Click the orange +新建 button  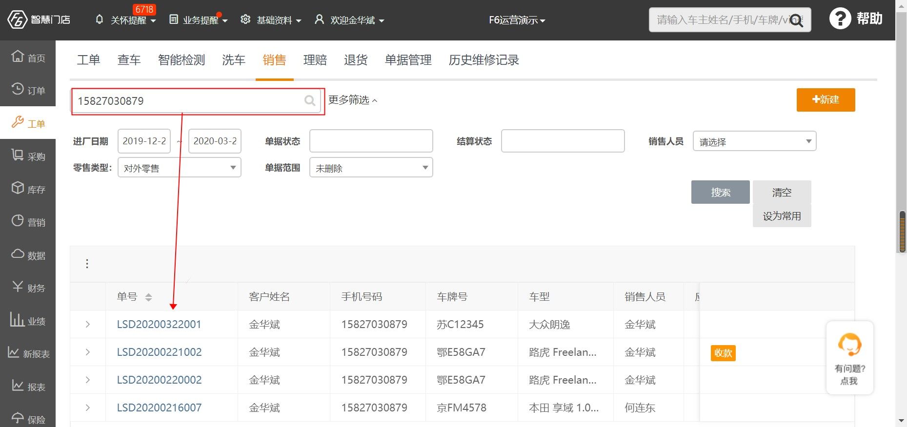point(826,100)
